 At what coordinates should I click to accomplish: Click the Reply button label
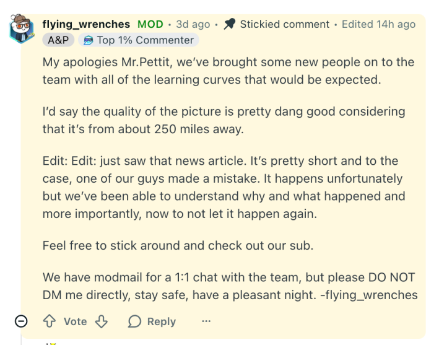[x=161, y=321]
